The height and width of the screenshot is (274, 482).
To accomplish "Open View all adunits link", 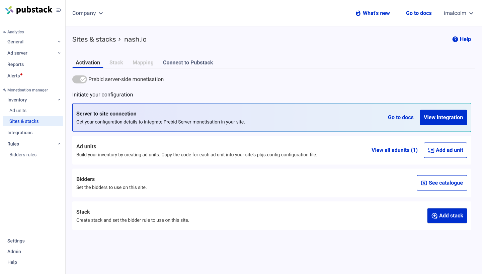I will point(394,150).
